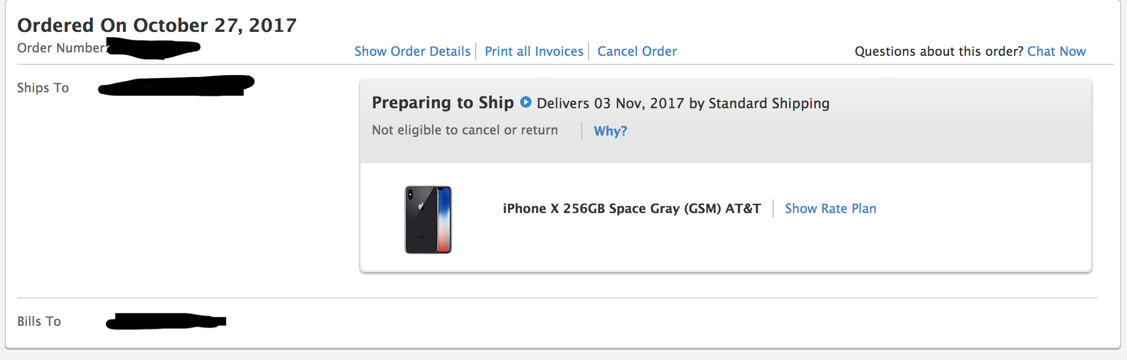This screenshot has height=360, width=1127.
Task: Click the blue arrow icon beside Preparing to Ship
Action: (x=526, y=103)
